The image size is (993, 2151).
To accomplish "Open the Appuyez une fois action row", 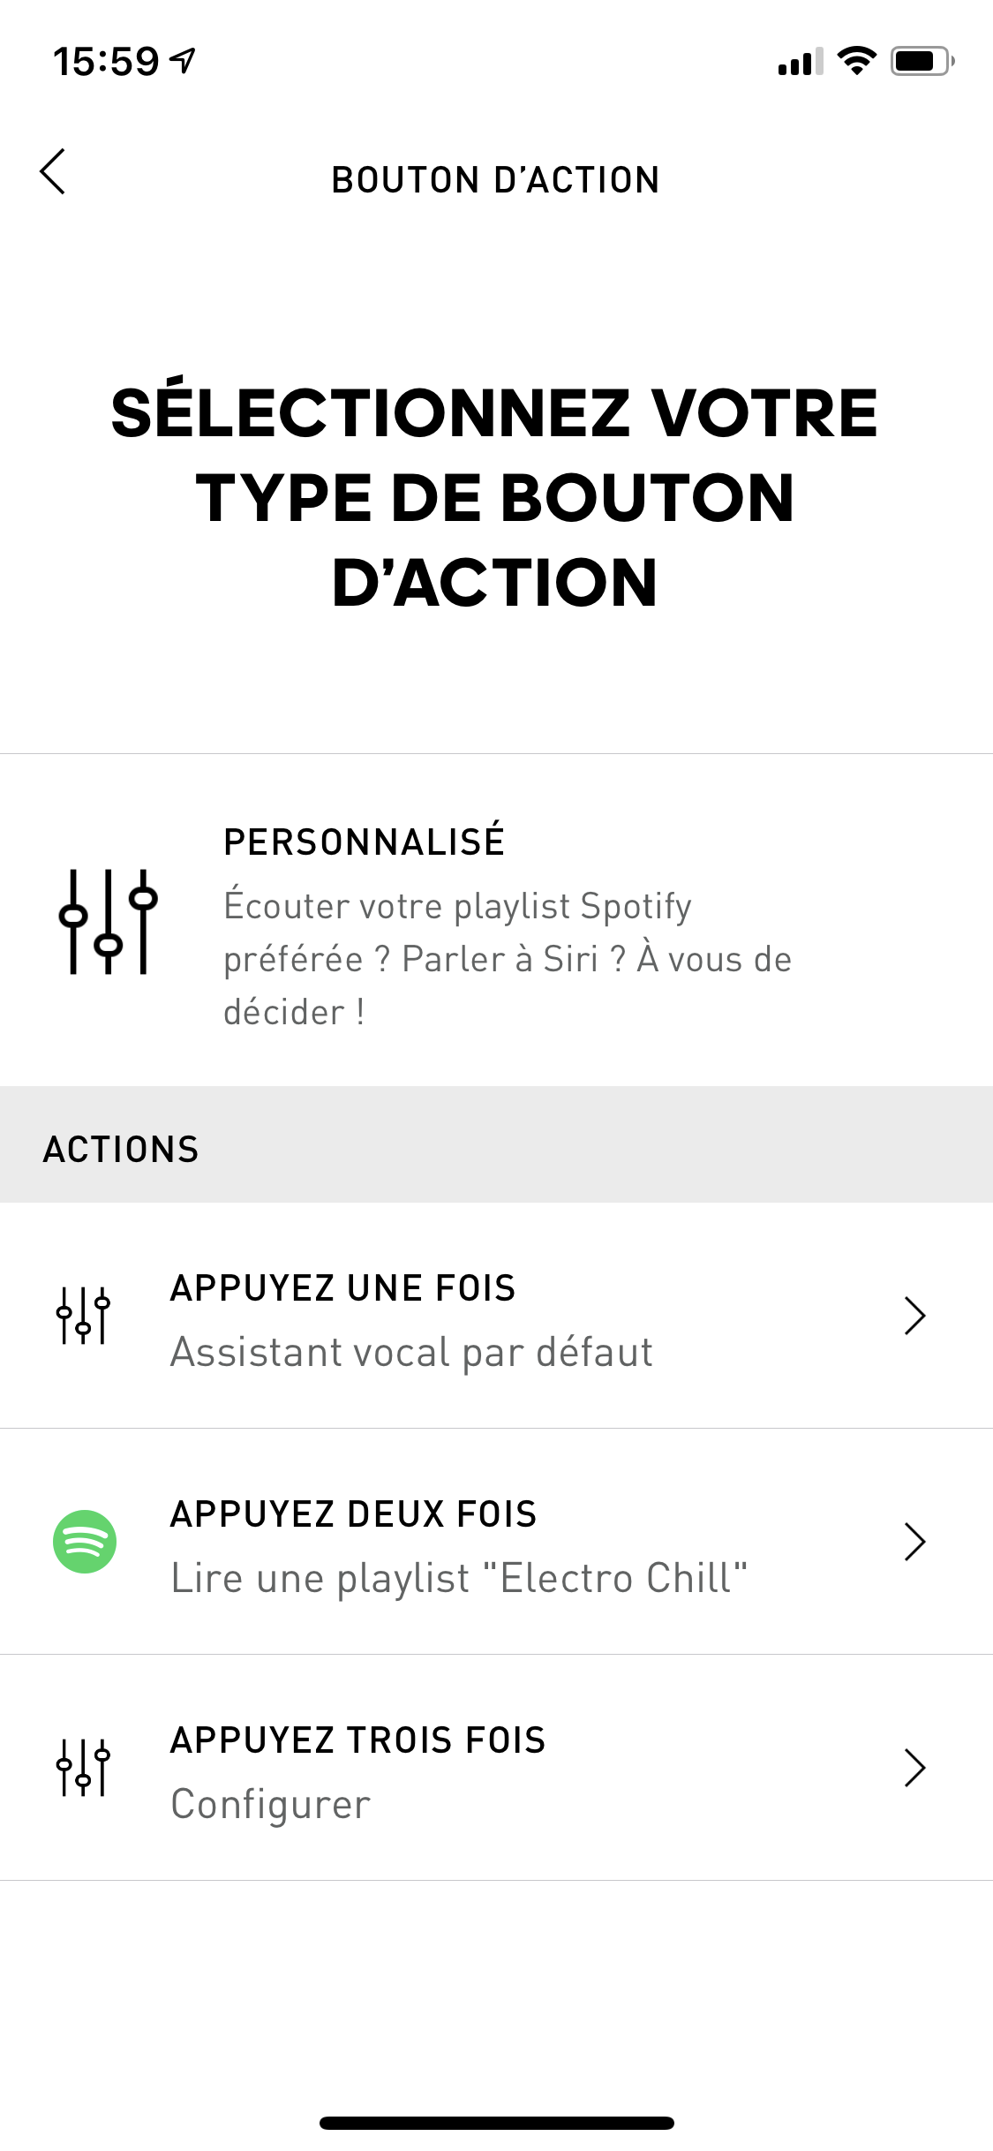I will pyautogui.click(x=496, y=1316).
